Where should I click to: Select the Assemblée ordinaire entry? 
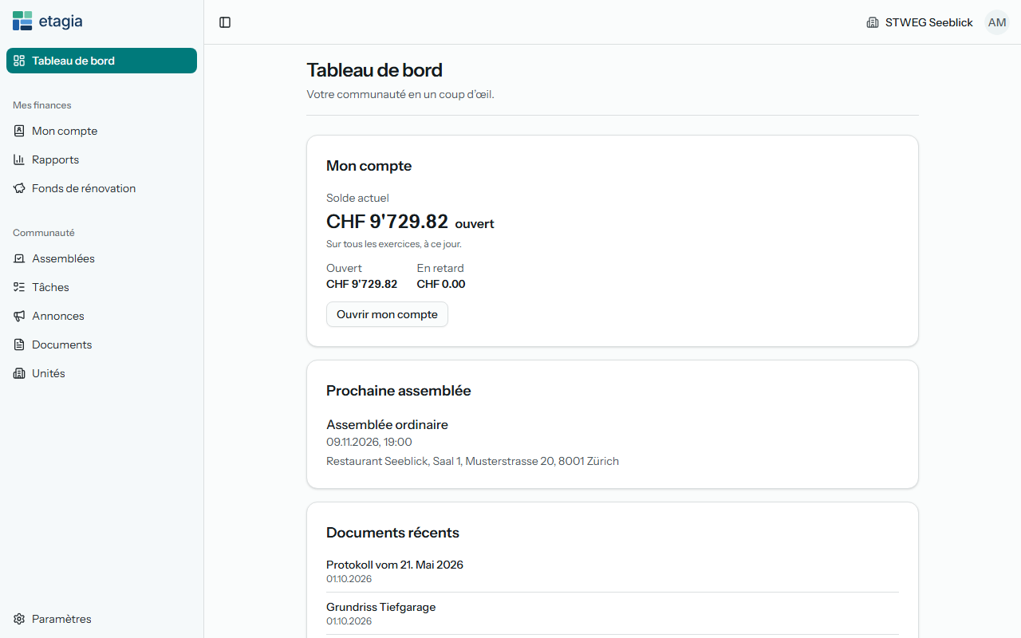tap(387, 425)
